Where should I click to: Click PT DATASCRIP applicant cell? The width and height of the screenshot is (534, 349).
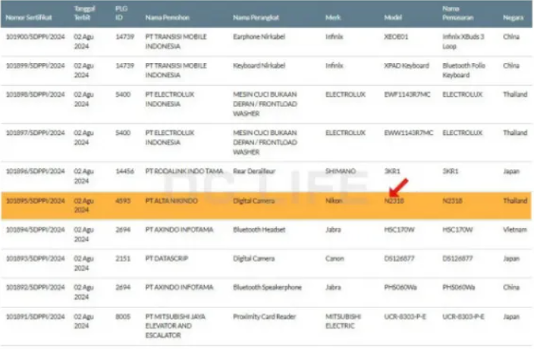click(167, 259)
